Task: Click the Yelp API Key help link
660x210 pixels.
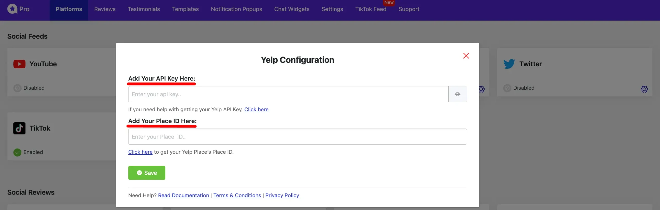Action: [x=256, y=109]
